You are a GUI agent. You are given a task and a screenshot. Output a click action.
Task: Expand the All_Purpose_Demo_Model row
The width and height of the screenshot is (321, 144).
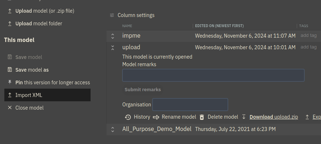click(113, 130)
